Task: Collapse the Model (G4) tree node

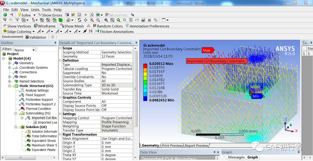Action: [x=4, y=59]
